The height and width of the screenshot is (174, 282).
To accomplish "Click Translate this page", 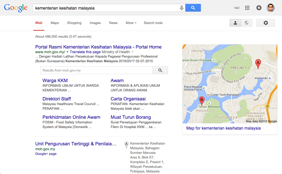I will click(85, 52).
